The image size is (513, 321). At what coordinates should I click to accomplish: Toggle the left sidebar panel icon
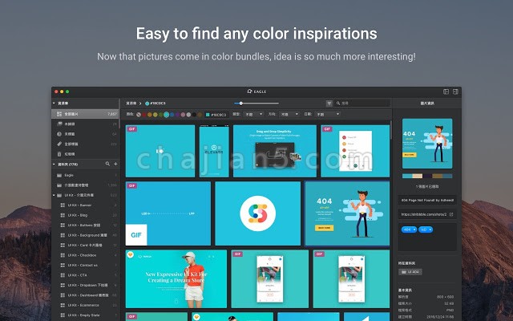(x=446, y=91)
